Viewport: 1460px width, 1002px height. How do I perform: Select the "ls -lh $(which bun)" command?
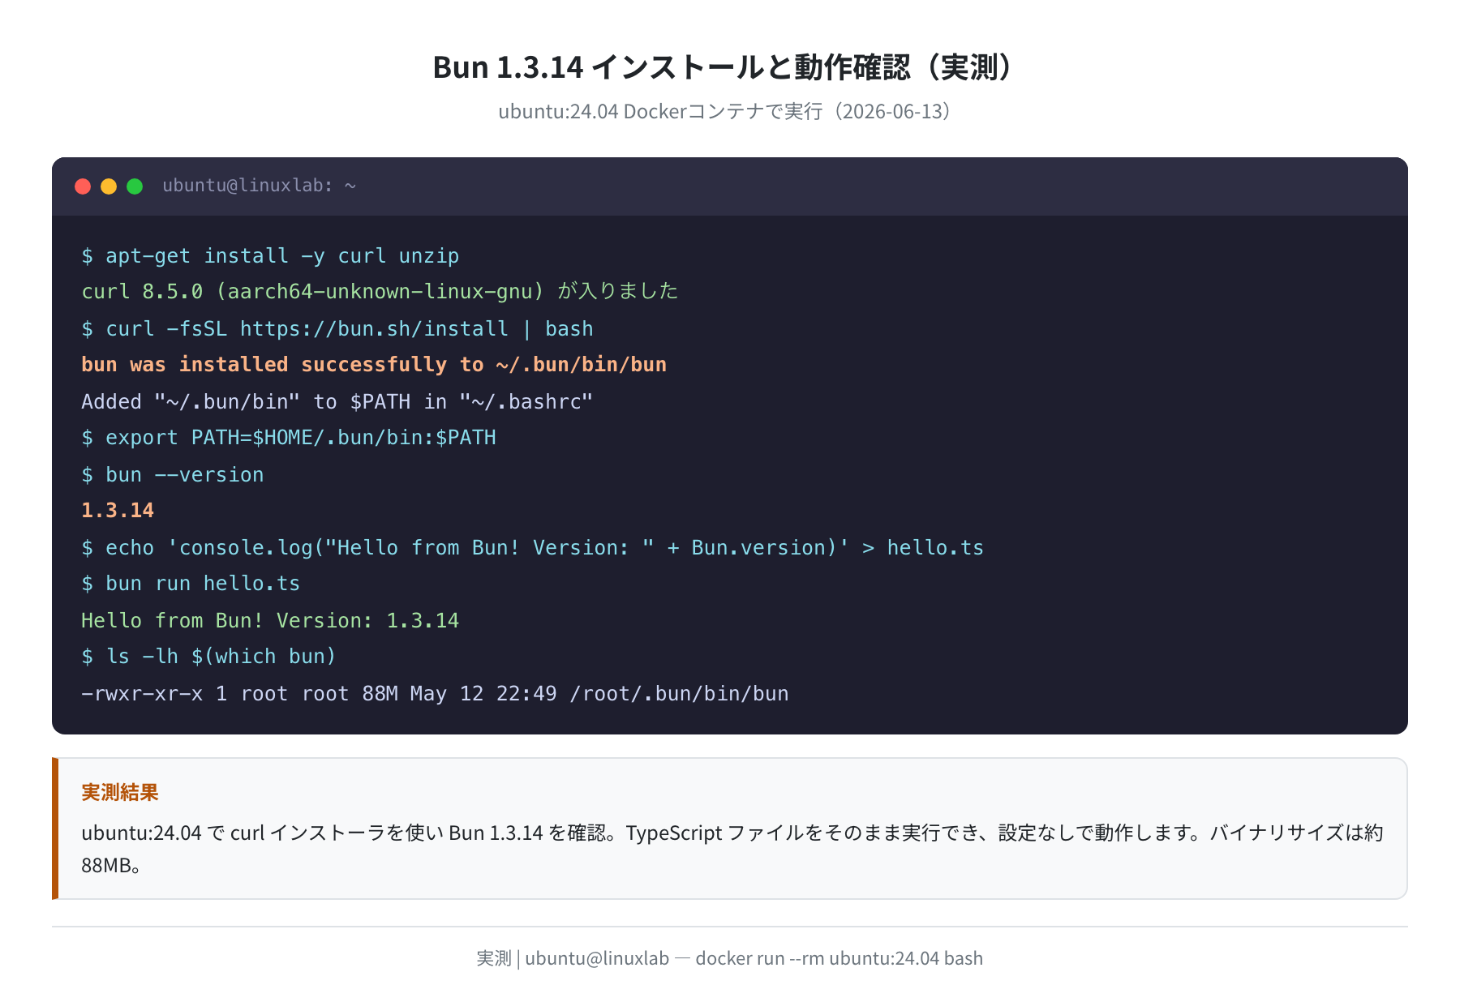208,657
